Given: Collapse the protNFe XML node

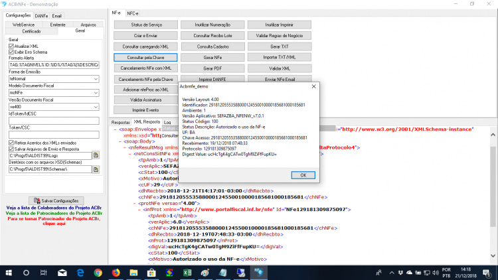Looking at the screenshot, I should [x=135, y=203].
